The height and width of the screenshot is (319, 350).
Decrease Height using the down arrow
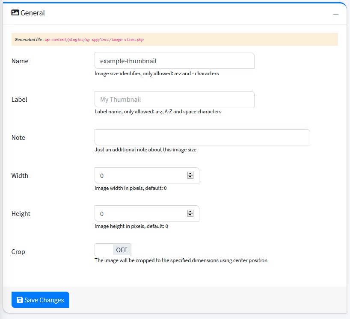(190, 216)
